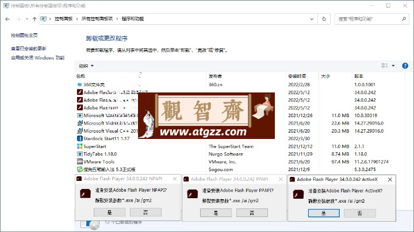The image size is (414, 232).
Task: Select 搜狗五笔输入法 icon
Action: coord(80,169)
